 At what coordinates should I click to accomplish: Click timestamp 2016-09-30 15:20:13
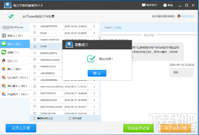coord(182,65)
